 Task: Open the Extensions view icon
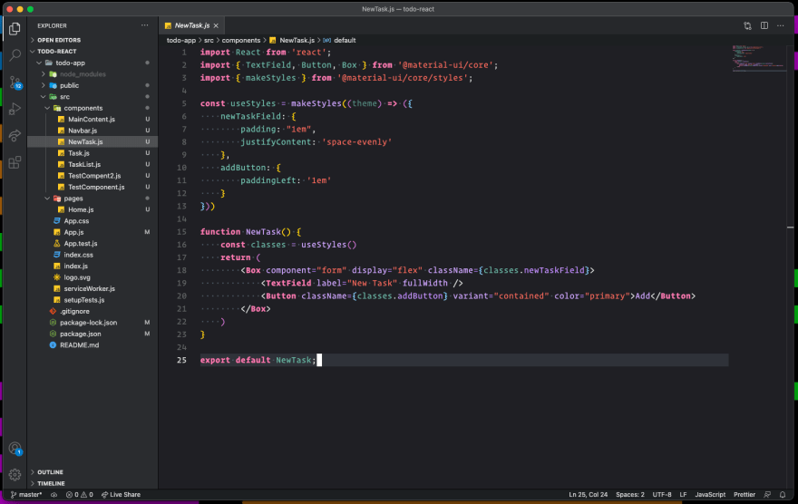click(15, 162)
